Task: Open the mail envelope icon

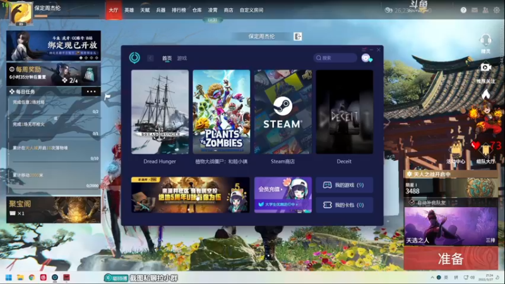Action: 475,10
